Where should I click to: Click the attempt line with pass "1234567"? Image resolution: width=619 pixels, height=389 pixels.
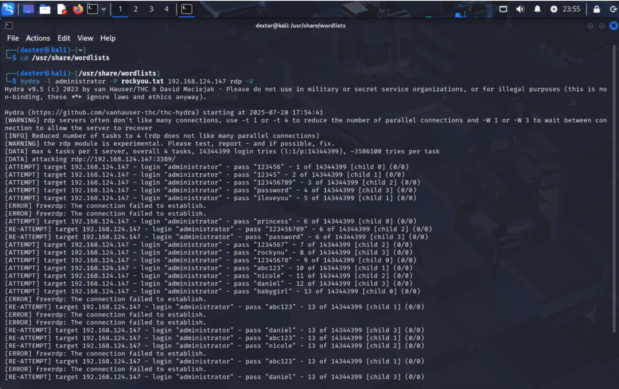coord(209,245)
